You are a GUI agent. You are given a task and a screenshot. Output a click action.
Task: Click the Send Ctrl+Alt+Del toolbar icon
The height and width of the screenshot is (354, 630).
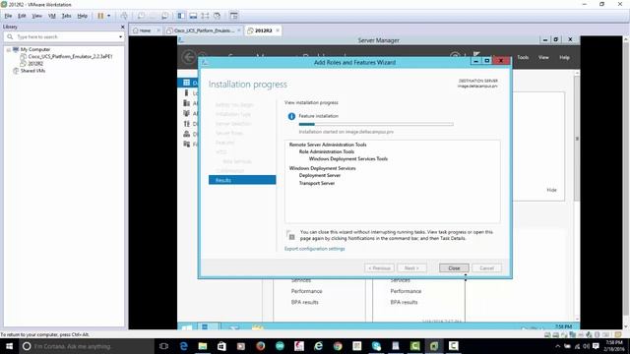[x=124, y=16]
